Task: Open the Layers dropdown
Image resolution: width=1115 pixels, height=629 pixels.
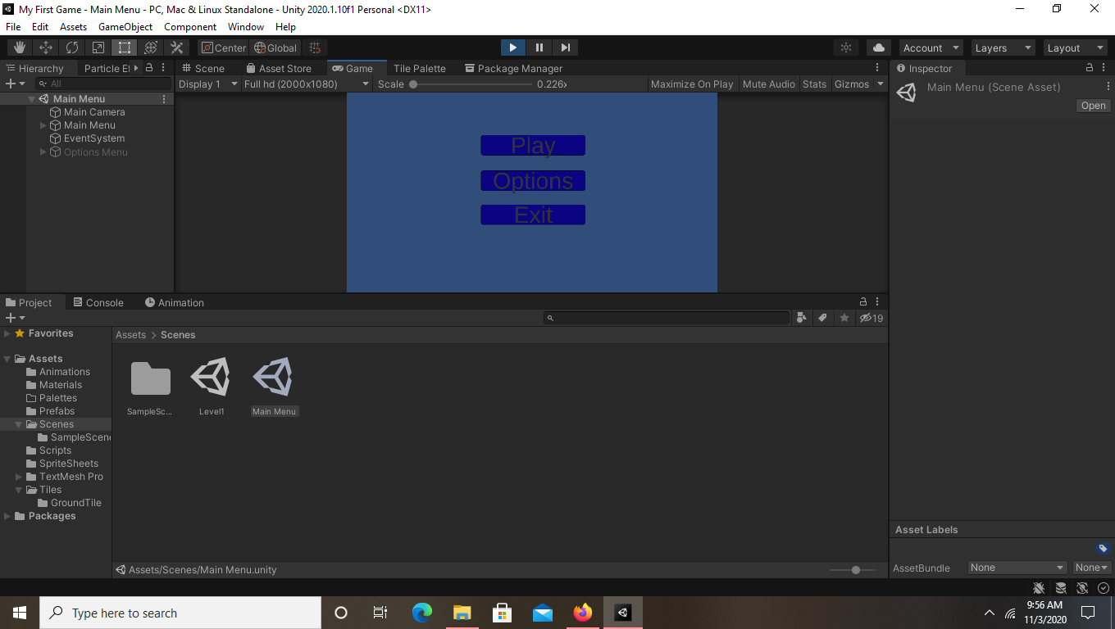Action: pyautogui.click(x=1002, y=48)
